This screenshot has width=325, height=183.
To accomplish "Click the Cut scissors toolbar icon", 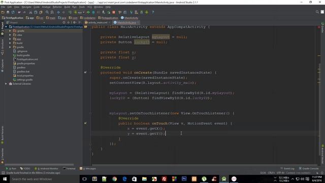I will tap(30, 12).
